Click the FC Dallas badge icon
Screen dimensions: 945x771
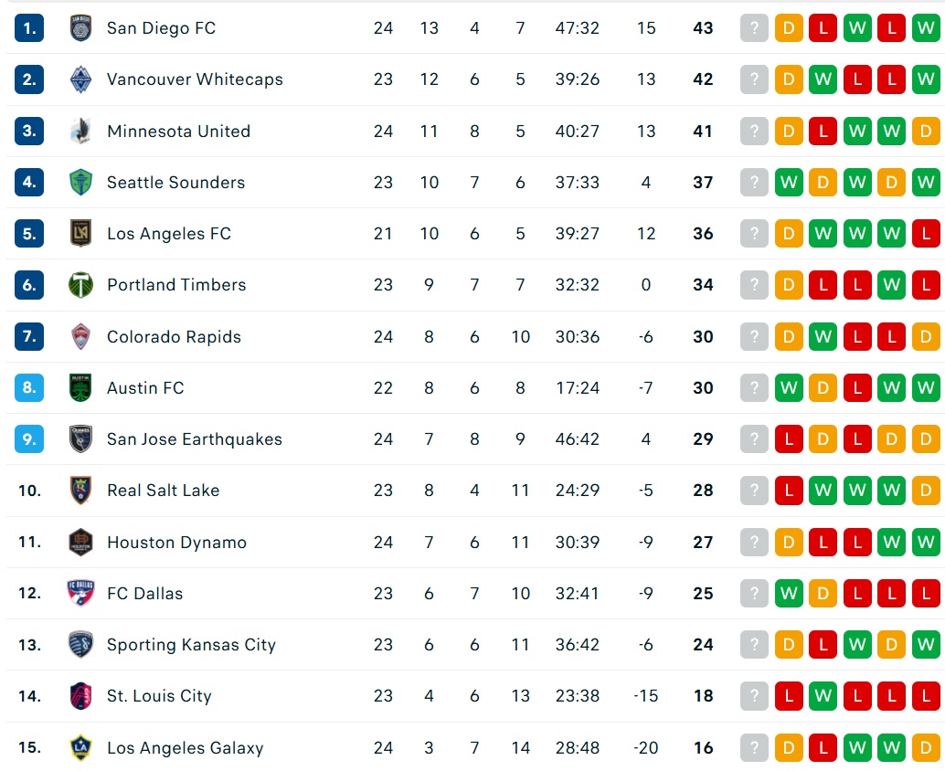pyautogui.click(x=80, y=593)
